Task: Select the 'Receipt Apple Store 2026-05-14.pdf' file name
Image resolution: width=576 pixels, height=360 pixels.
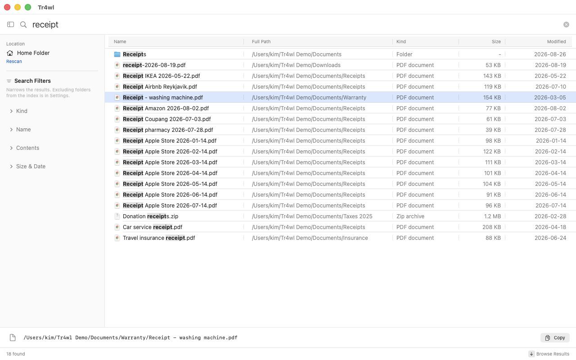Action: click(x=170, y=184)
